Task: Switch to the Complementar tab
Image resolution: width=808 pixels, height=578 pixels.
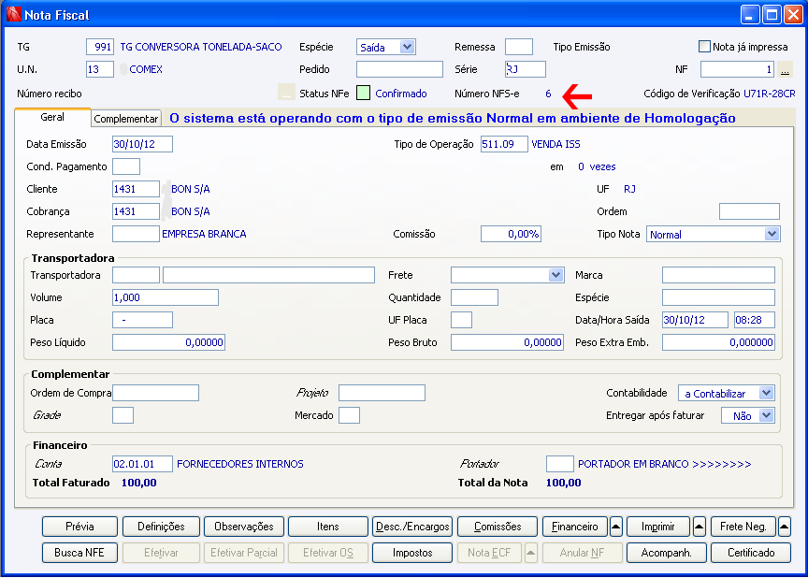Action: pyautogui.click(x=126, y=119)
